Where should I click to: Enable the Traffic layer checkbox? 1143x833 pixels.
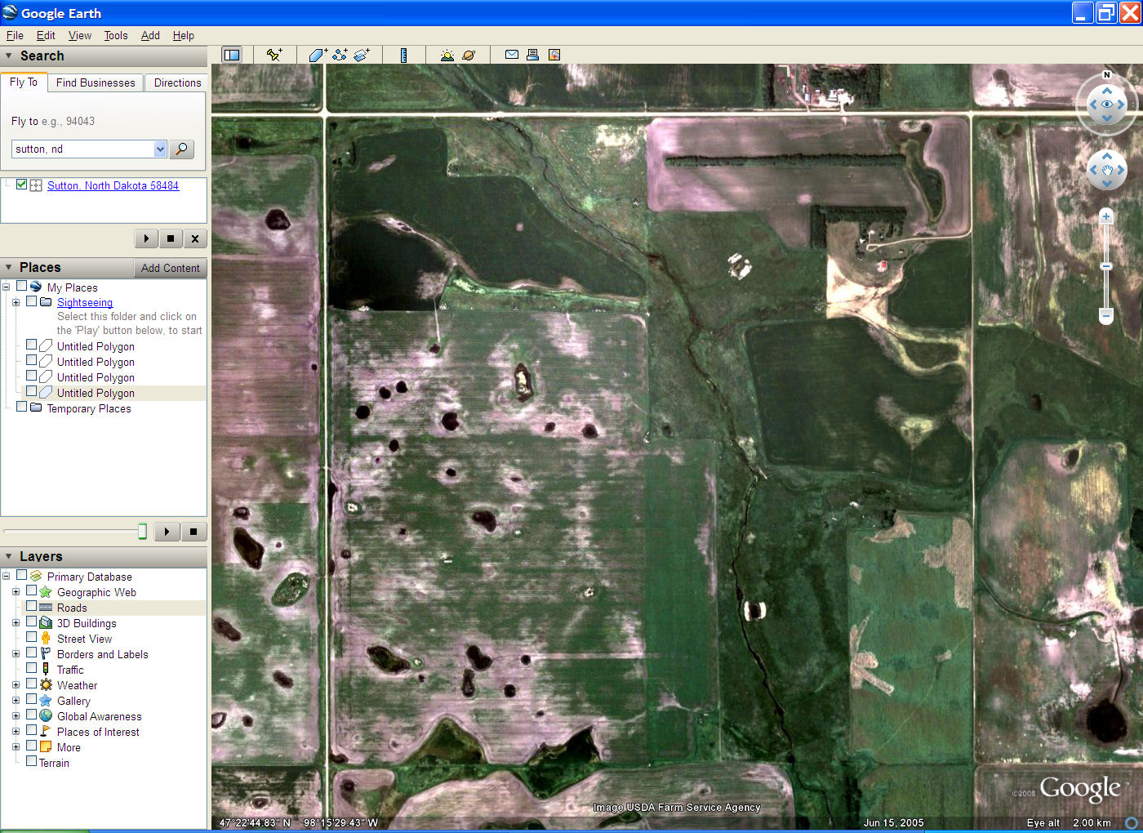pos(31,668)
